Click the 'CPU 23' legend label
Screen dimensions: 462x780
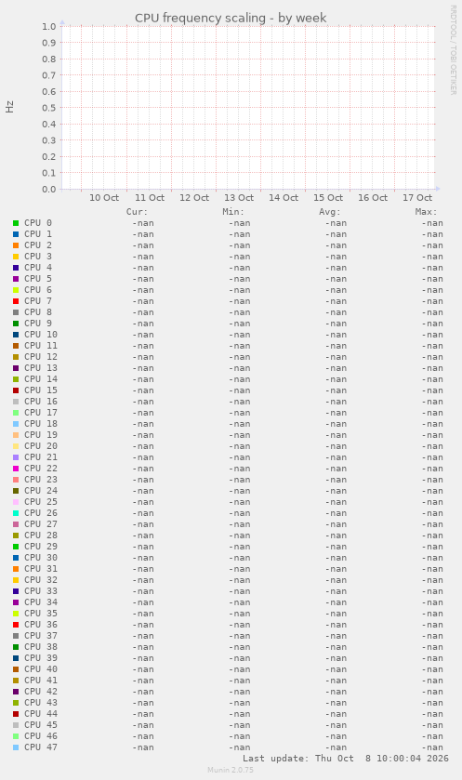point(41,479)
